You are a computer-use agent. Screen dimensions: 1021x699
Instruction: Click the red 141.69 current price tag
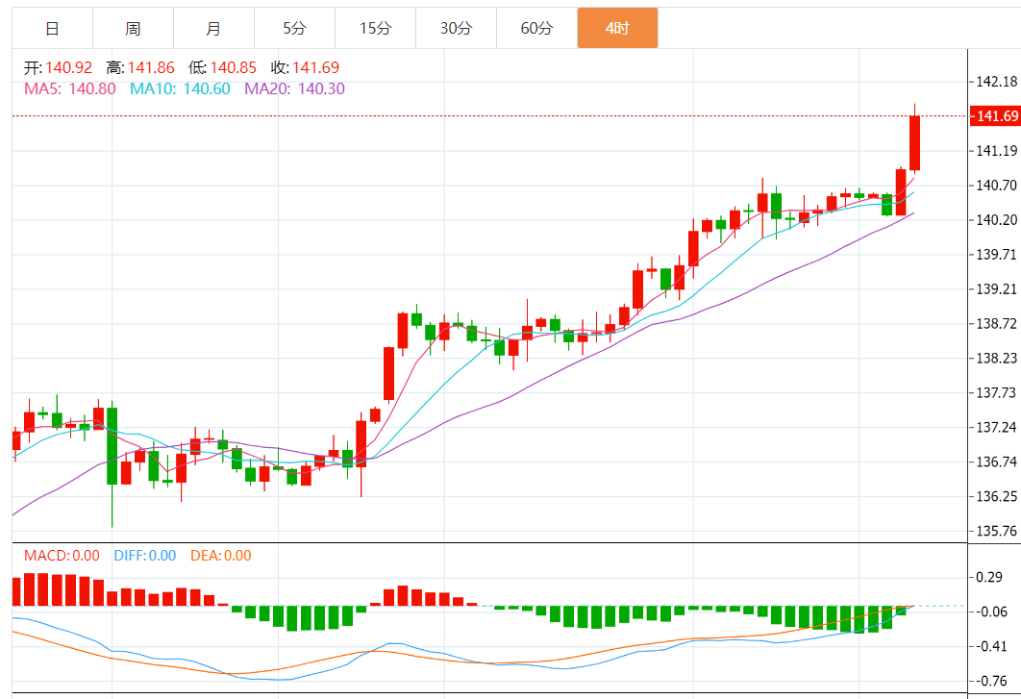[x=994, y=116]
